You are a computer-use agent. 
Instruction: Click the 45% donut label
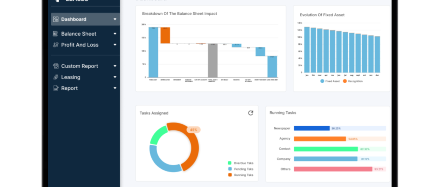(x=193, y=130)
